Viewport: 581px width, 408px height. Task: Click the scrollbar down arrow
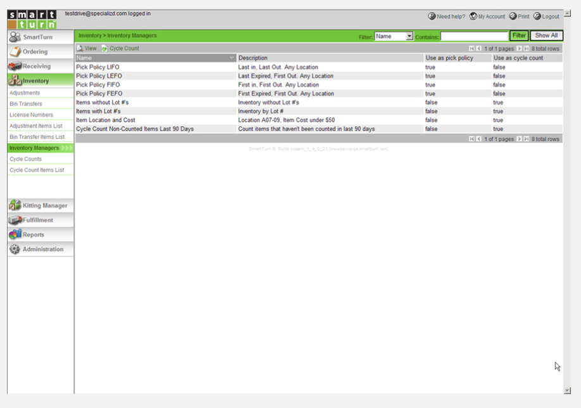click(567, 390)
